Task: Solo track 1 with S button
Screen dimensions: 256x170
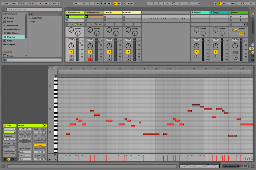Action: (x=71, y=56)
